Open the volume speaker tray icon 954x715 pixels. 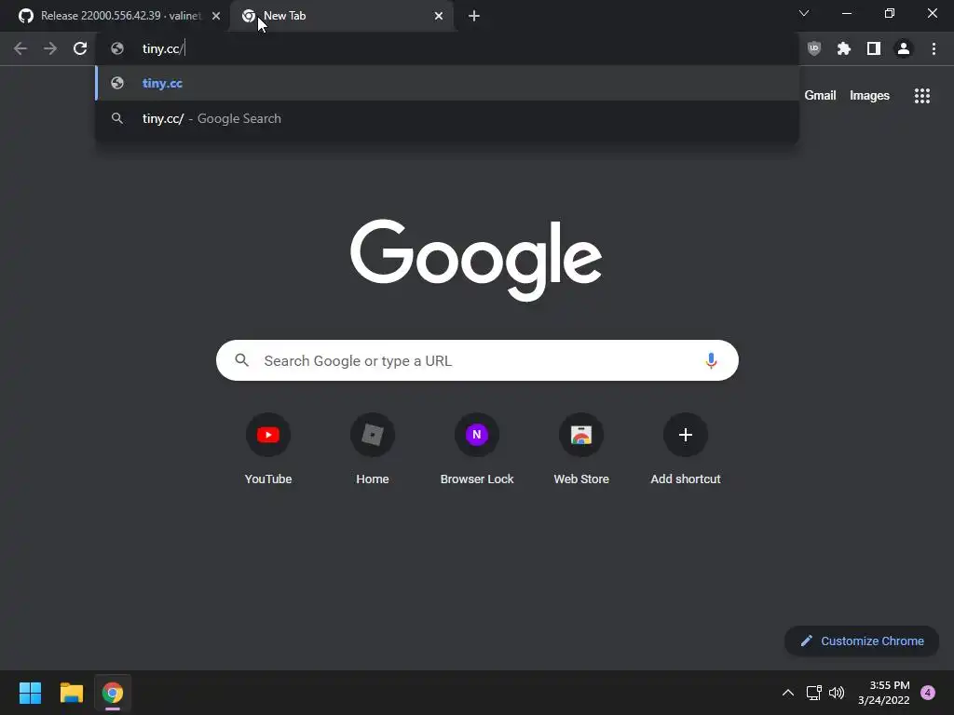837,693
